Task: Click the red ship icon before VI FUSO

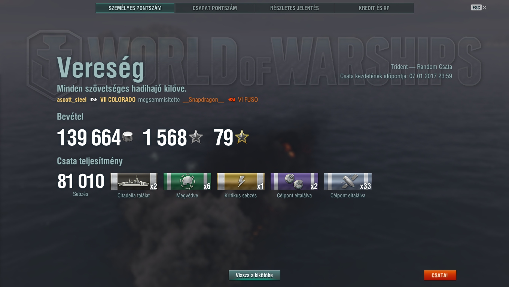Action: pos(232,100)
